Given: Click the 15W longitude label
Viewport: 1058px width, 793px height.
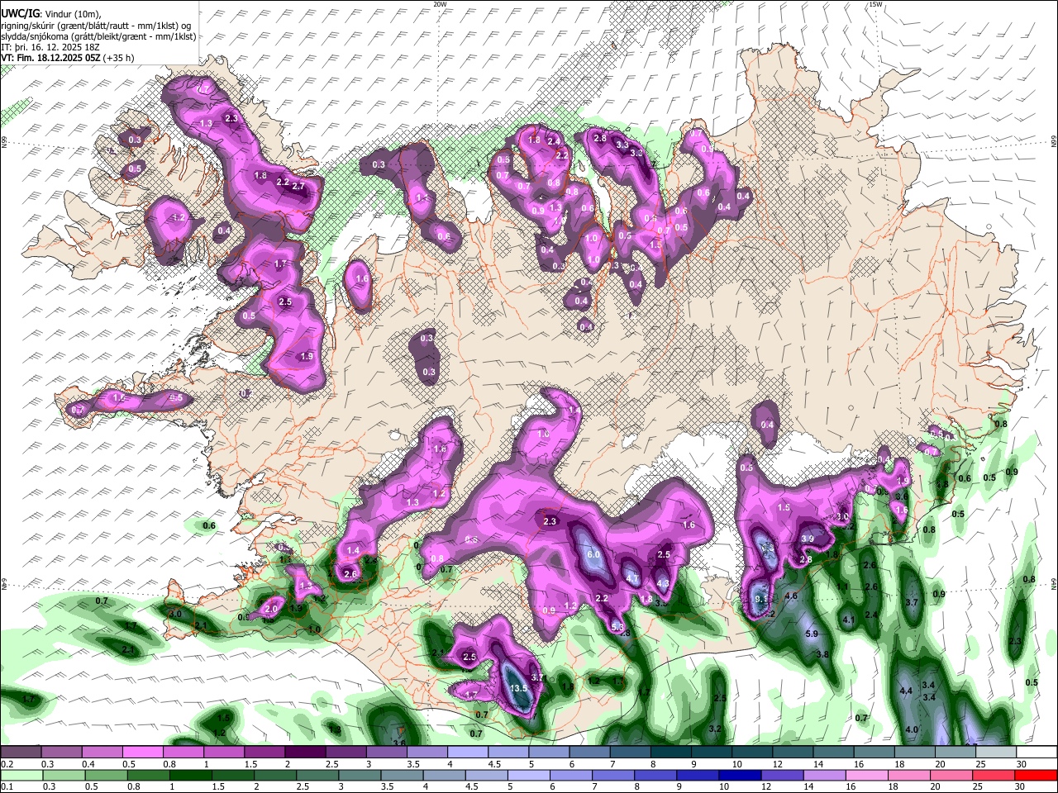Looking at the screenshot, I should (875, 4).
